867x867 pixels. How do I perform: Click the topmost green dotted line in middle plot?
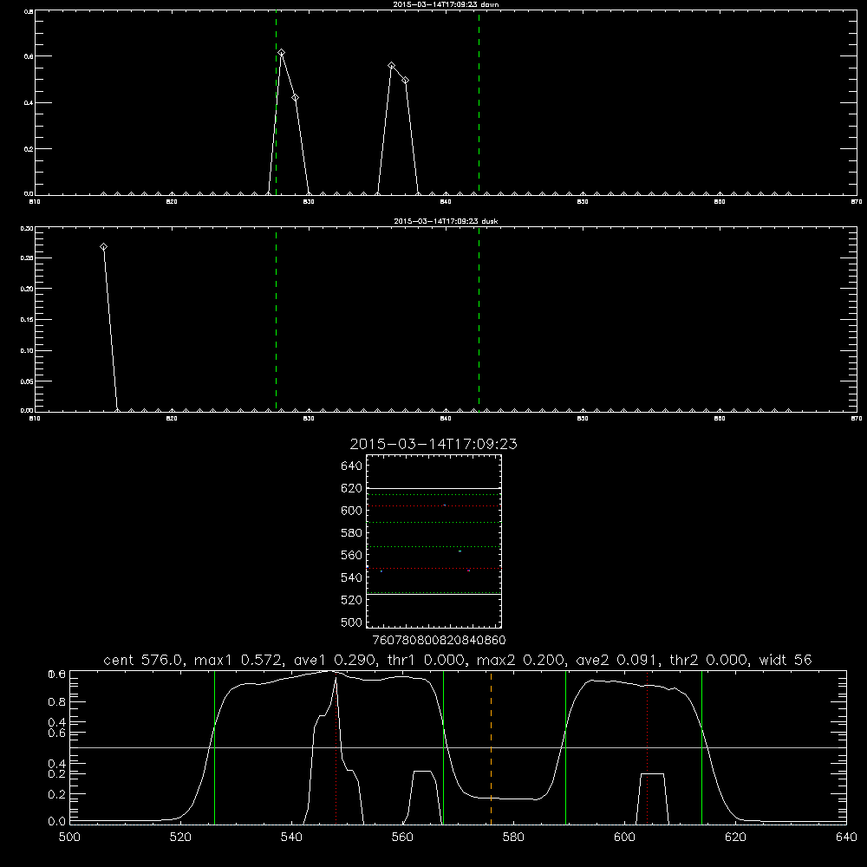tap(433, 494)
